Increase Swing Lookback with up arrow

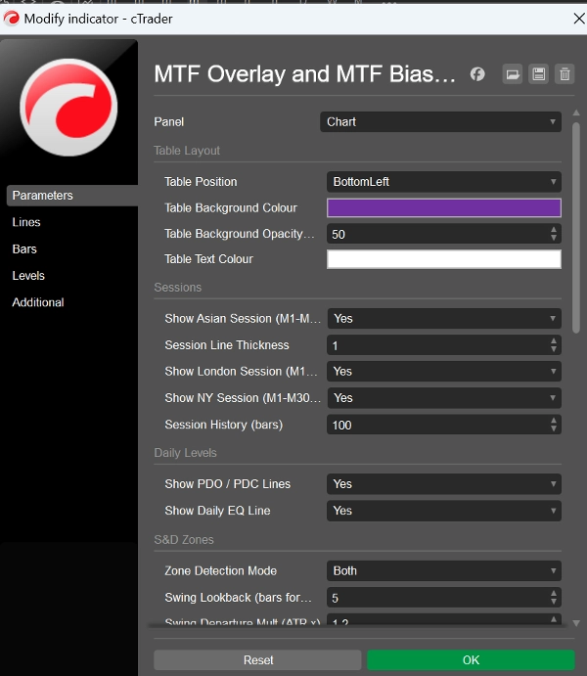click(554, 594)
